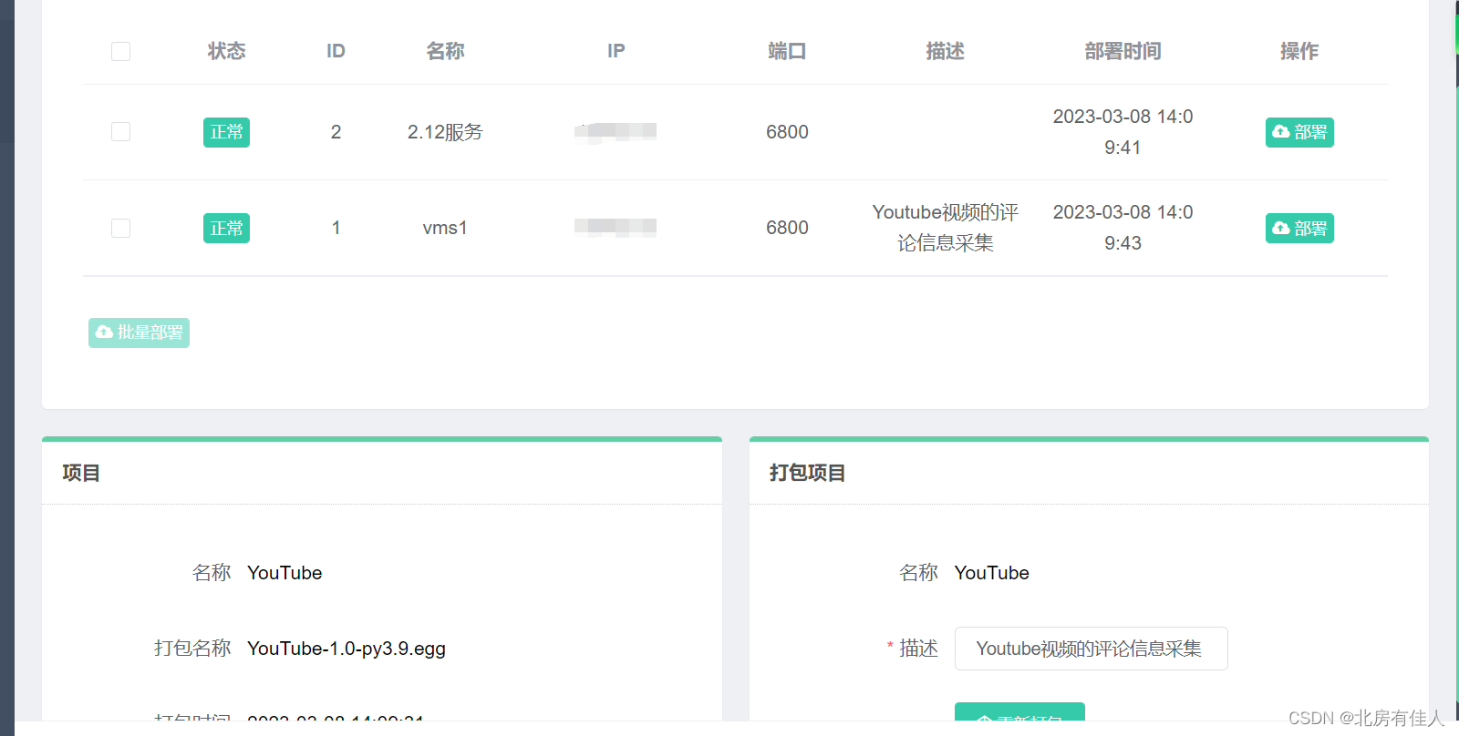Click the 描述 input field in 打包项目

click(1091, 649)
